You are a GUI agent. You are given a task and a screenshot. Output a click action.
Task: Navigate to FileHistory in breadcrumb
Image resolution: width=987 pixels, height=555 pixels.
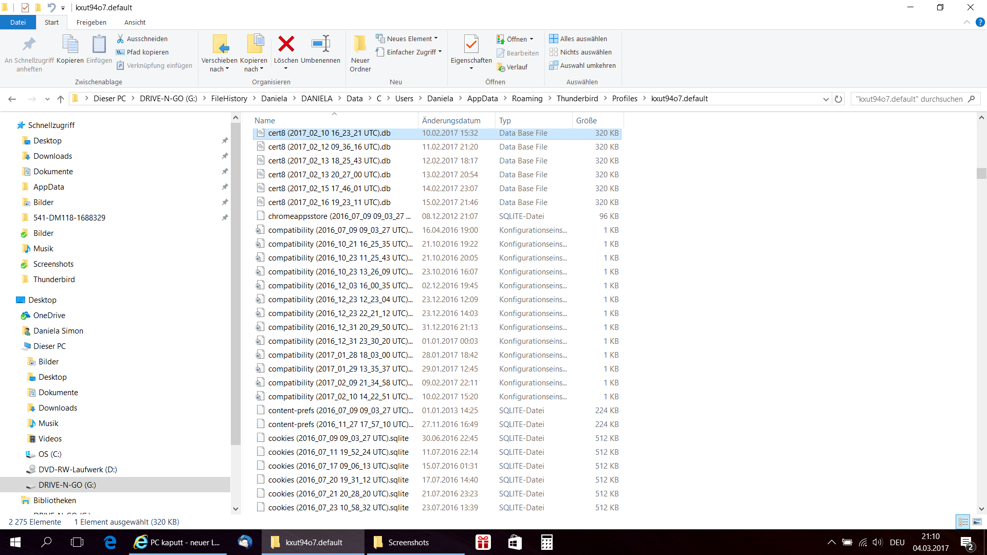tap(229, 99)
